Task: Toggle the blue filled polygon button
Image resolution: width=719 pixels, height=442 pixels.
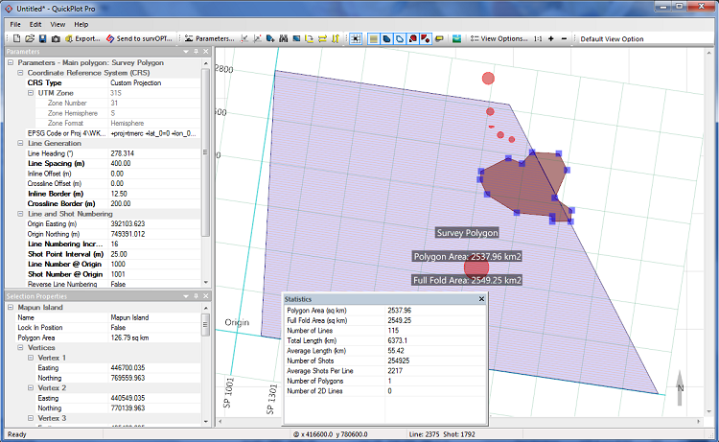Action: tap(384, 38)
